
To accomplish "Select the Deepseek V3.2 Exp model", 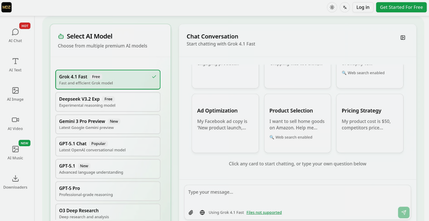I will click(x=108, y=102).
